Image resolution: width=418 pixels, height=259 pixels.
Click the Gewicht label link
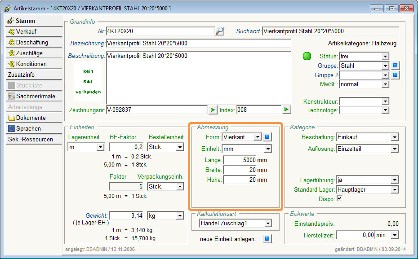coord(97,215)
